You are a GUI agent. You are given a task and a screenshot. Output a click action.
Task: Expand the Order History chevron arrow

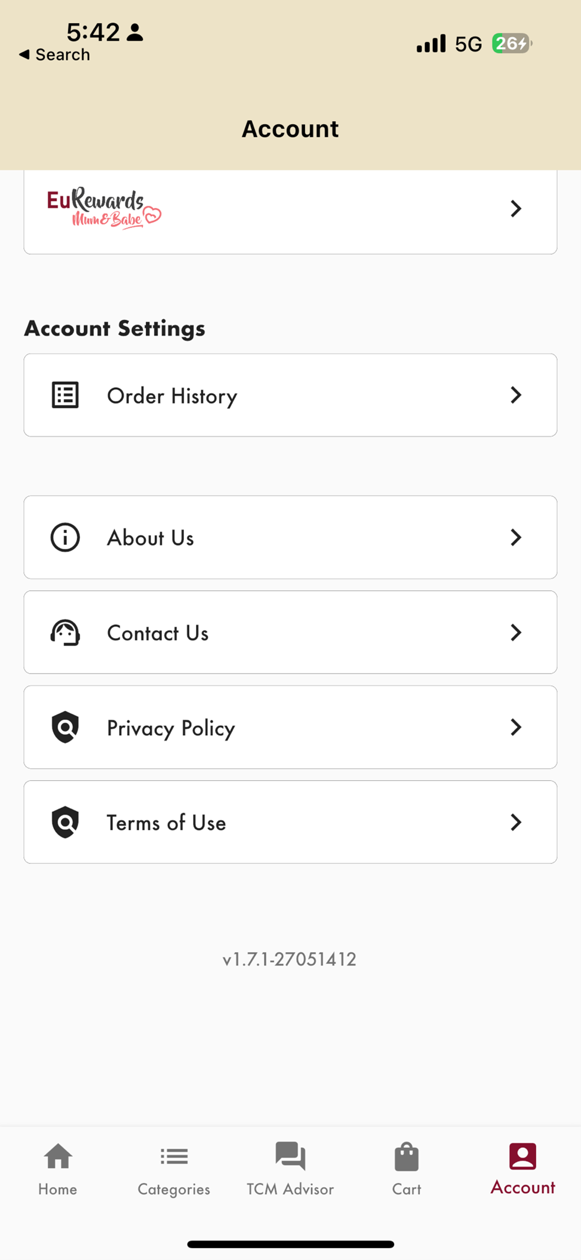(516, 395)
